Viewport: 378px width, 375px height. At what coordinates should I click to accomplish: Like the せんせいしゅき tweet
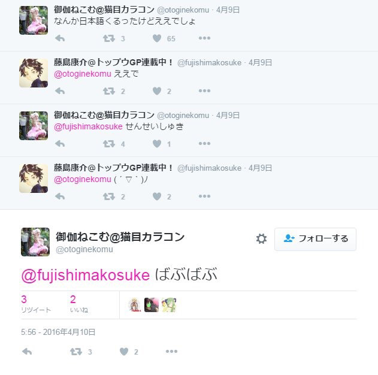(x=157, y=144)
